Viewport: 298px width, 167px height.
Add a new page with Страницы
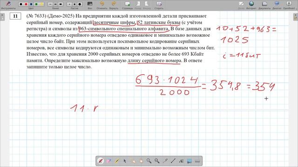point(127,5)
